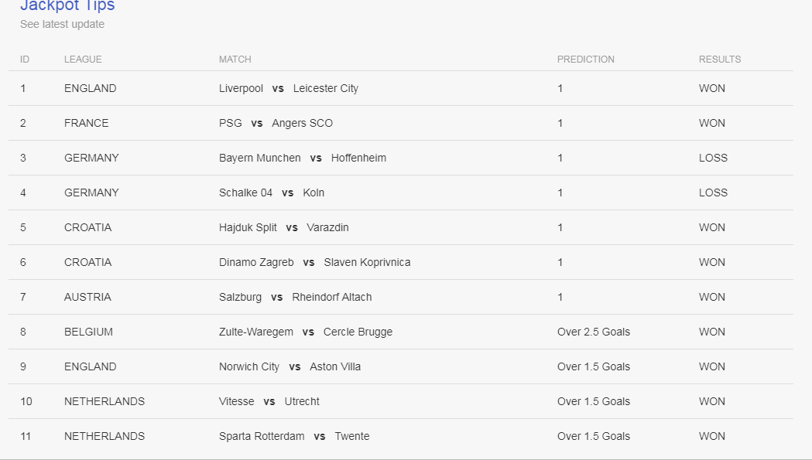Click the See latest update text

click(62, 24)
